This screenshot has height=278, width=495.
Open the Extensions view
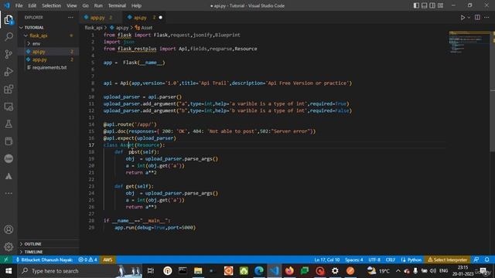[x=9, y=90]
